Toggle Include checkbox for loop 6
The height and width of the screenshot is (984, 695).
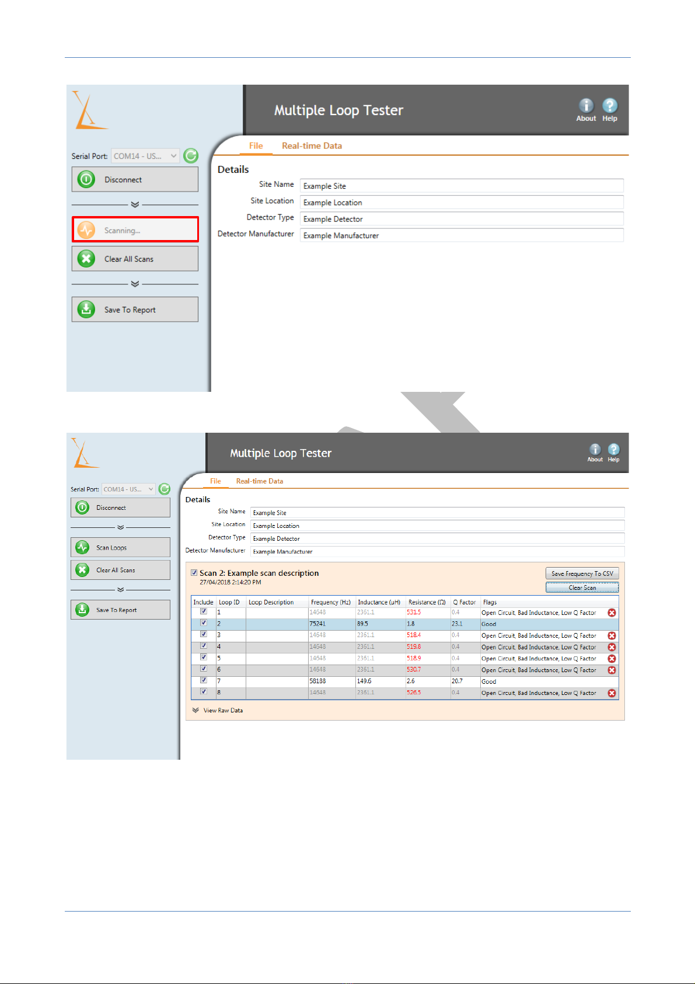click(x=204, y=669)
